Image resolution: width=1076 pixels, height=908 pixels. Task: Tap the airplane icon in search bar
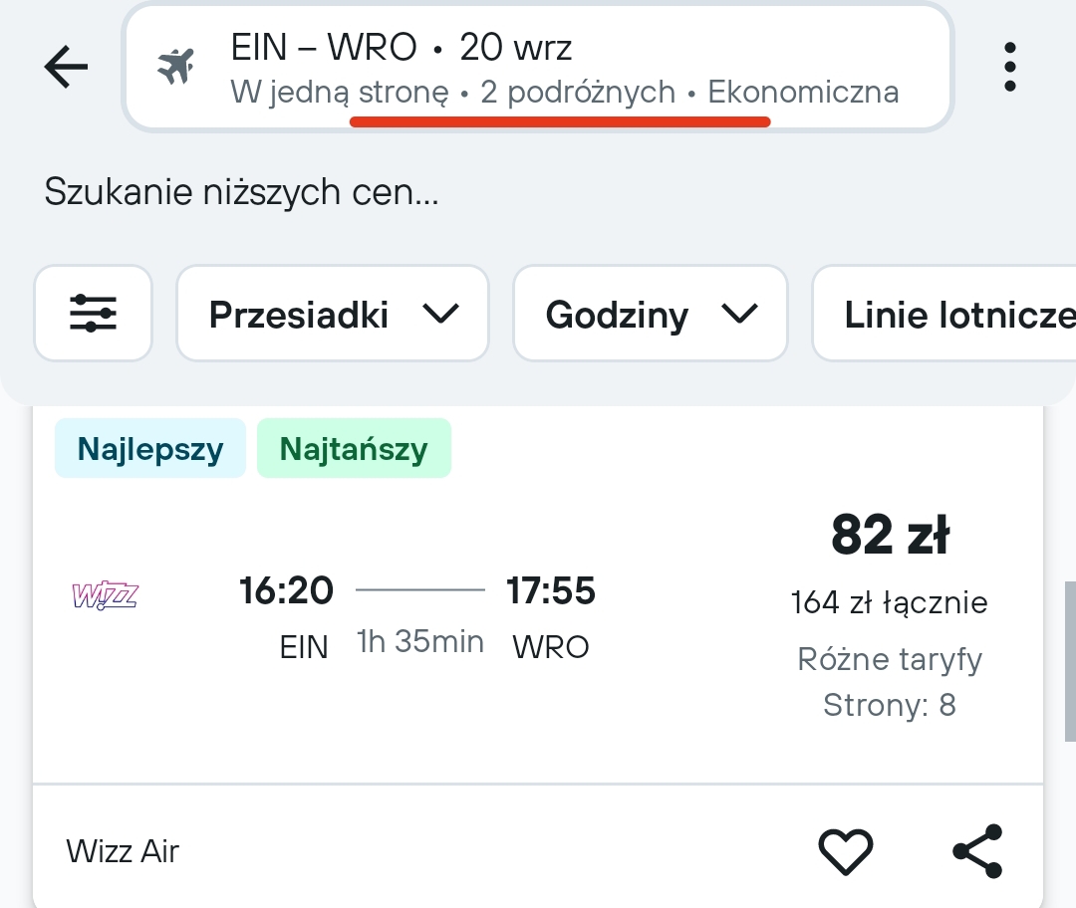(175, 67)
